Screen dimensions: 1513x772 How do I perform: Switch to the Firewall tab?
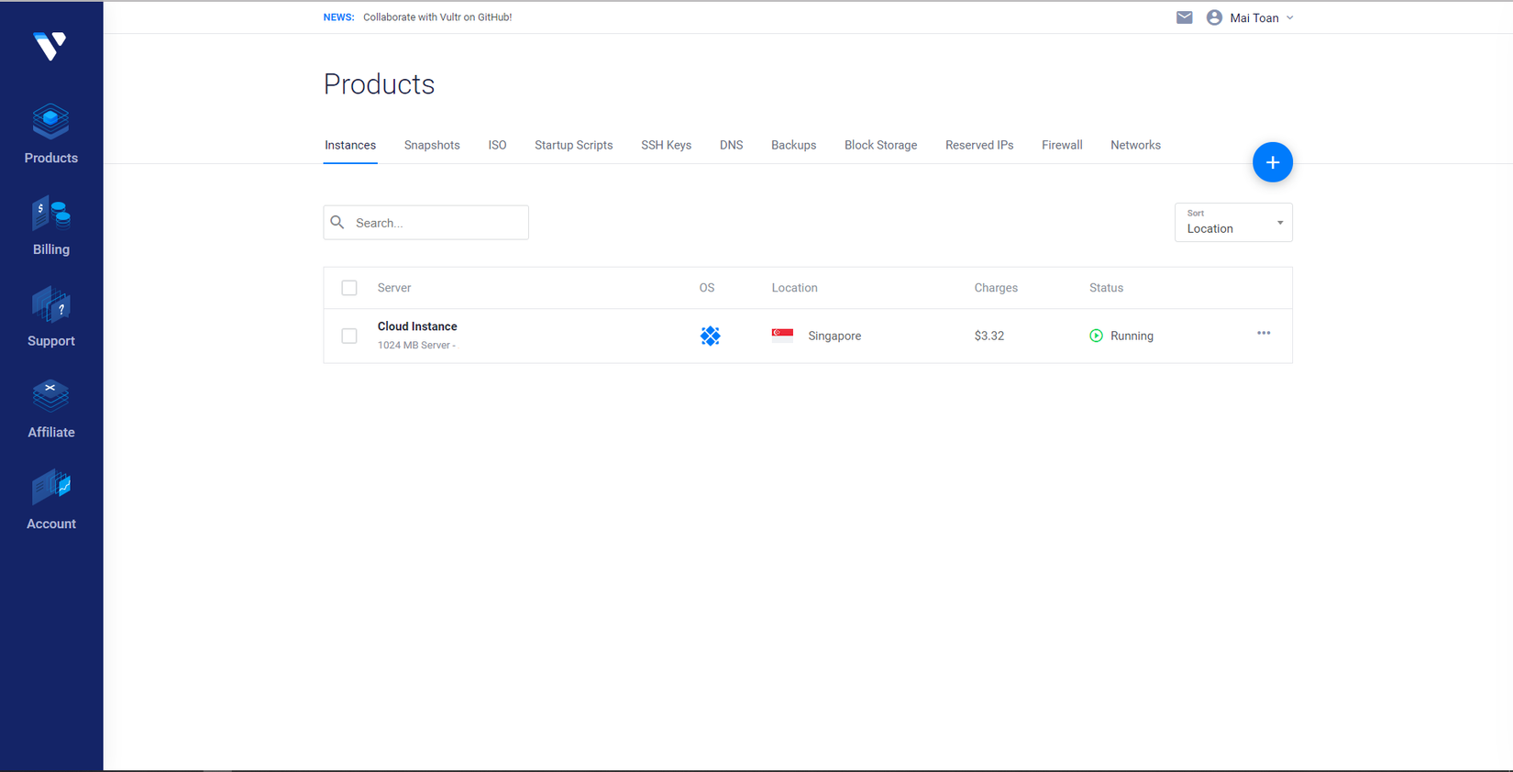pyautogui.click(x=1062, y=145)
